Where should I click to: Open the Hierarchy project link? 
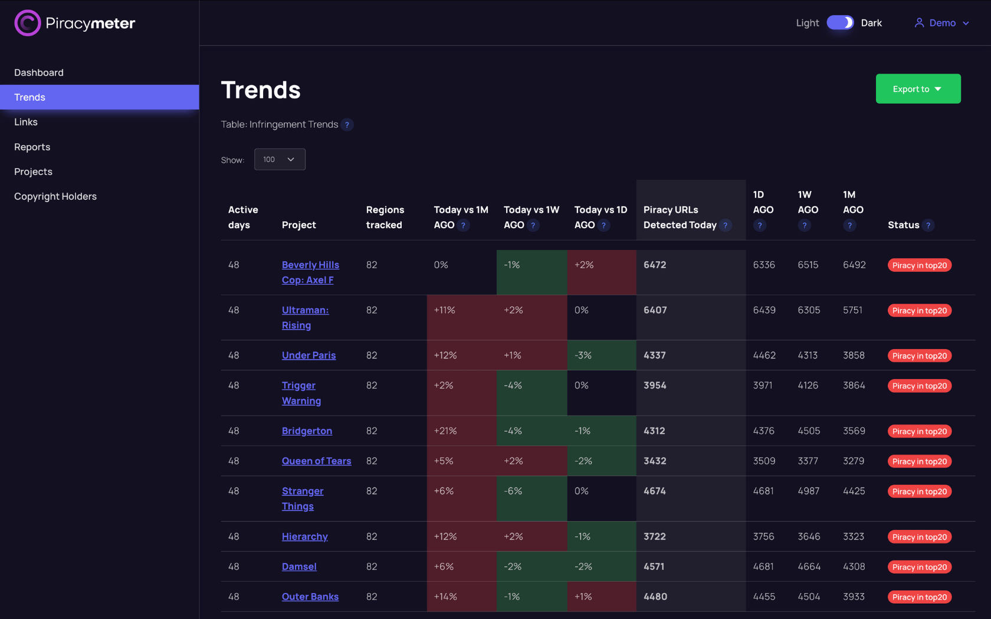coord(304,536)
